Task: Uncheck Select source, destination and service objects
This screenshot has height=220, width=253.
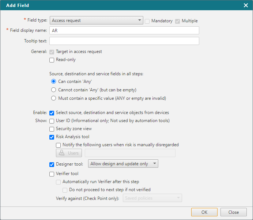Action: tap(52, 113)
